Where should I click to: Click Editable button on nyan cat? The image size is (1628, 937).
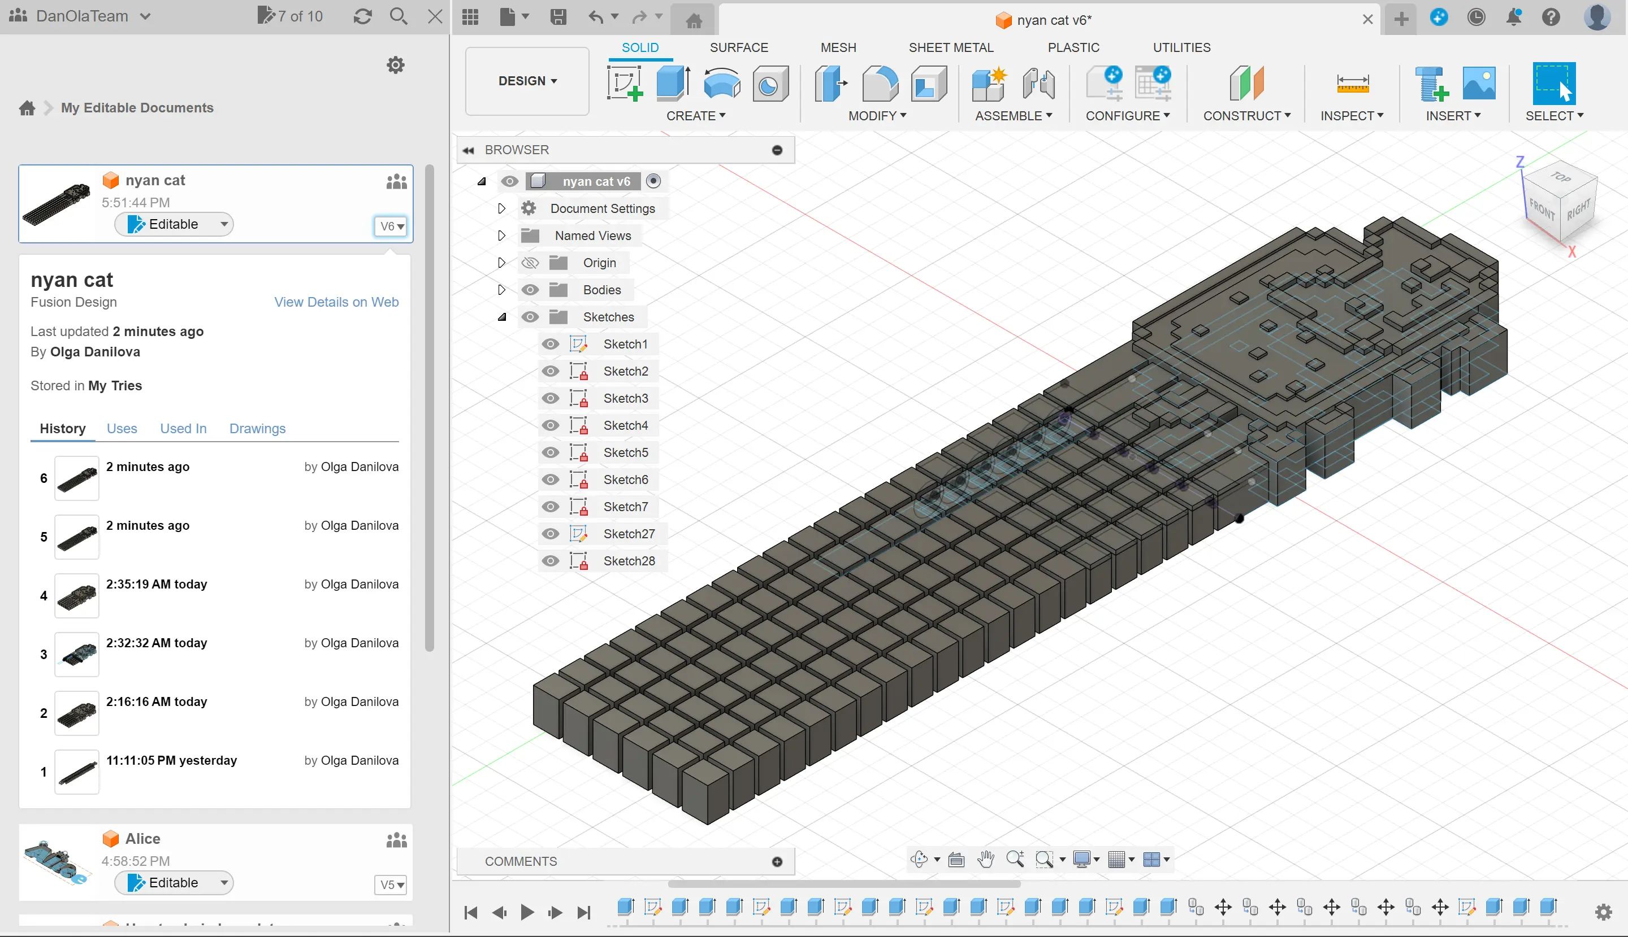[x=174, y=224]
